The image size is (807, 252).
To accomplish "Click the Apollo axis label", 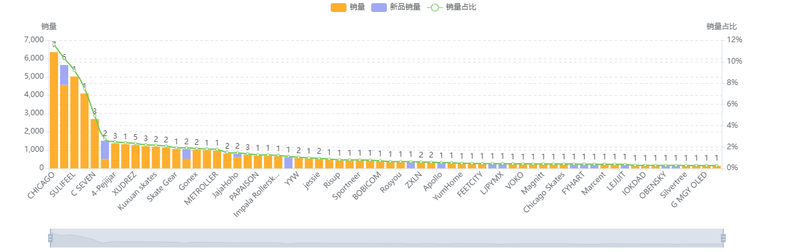I will click(x=433, y=180).
